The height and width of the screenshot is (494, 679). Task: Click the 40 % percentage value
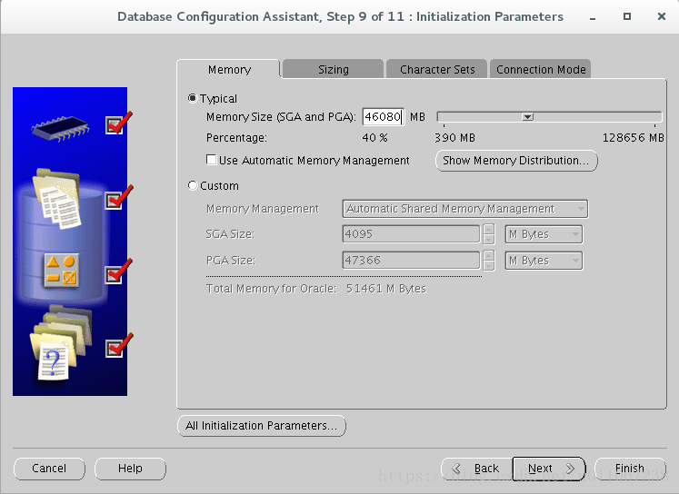[x=374, y=138]
